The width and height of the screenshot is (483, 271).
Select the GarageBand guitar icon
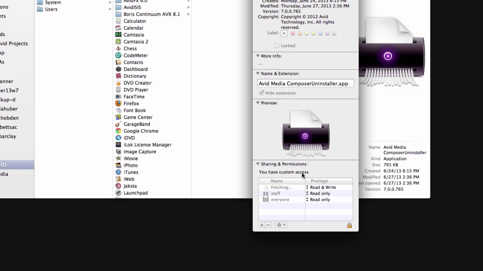[x=118, y=124]
